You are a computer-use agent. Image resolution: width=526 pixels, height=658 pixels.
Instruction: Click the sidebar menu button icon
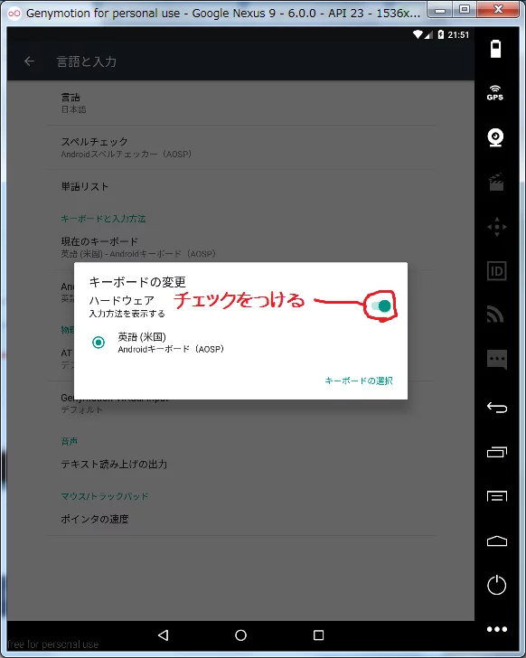[x=497, y=496]
